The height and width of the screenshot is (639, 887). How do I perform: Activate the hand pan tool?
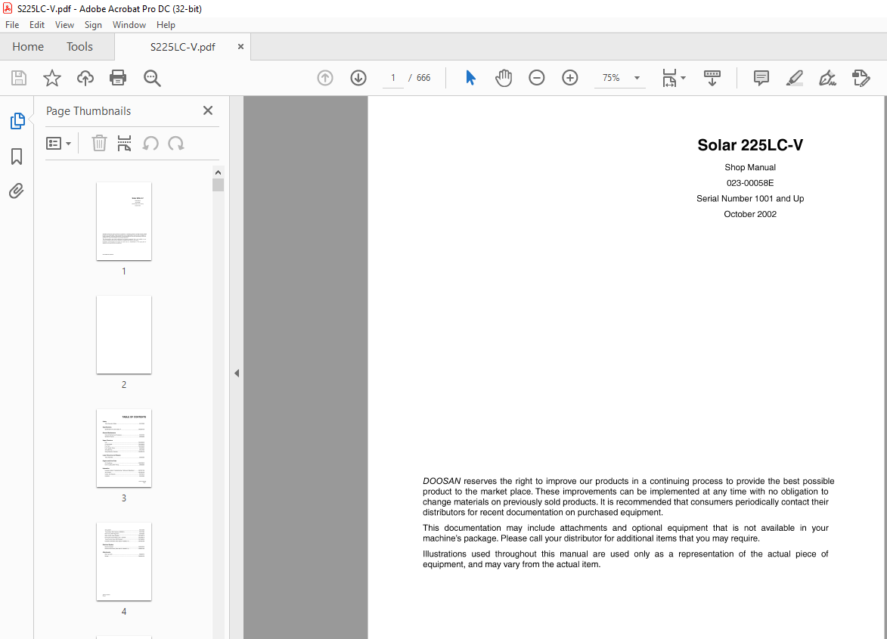pyautogui.click(x=504, y=78)
